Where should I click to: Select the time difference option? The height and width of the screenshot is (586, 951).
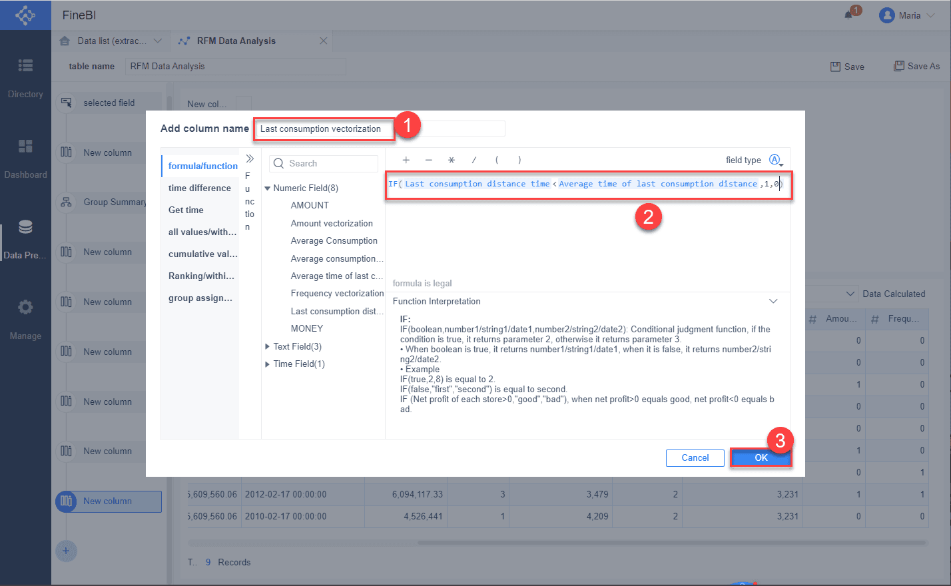pyautogui.click(x=200, y=188)
